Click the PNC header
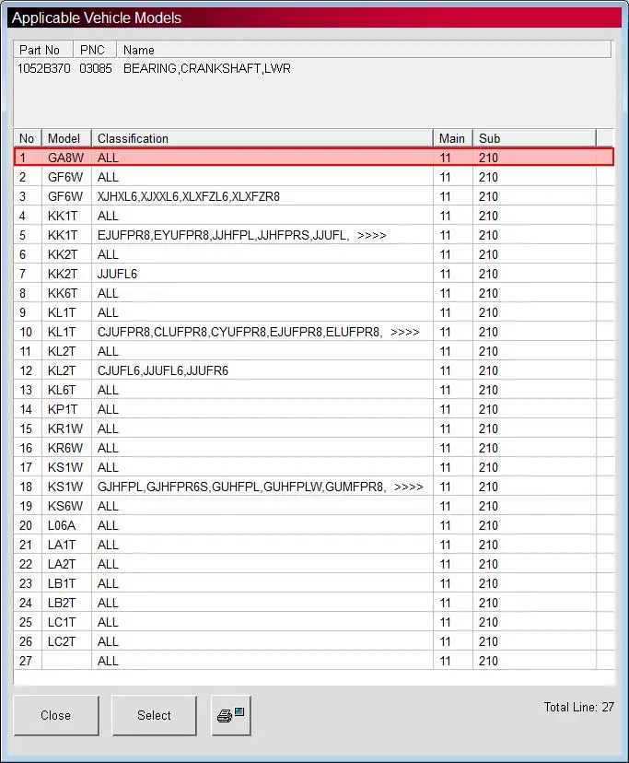 coord(95,50)
